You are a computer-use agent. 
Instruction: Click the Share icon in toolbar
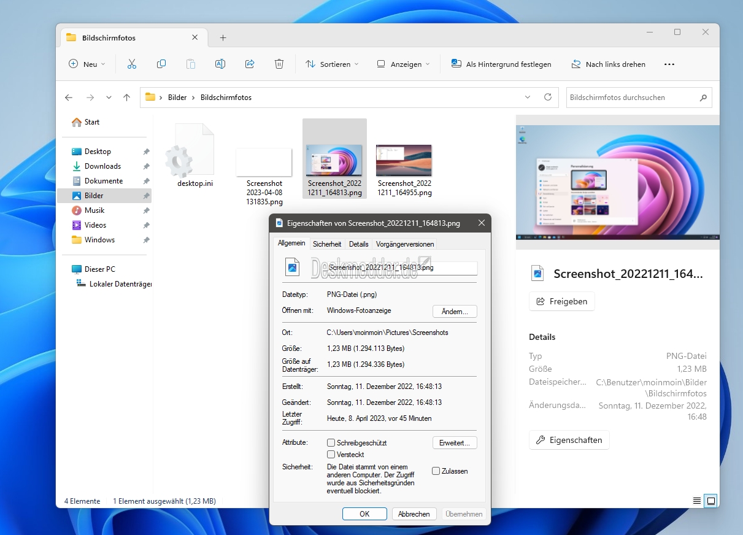click(x=250, y=64)
